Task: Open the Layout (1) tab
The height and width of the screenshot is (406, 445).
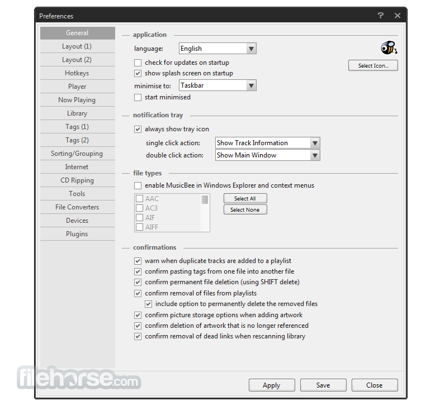Action: 78,46
